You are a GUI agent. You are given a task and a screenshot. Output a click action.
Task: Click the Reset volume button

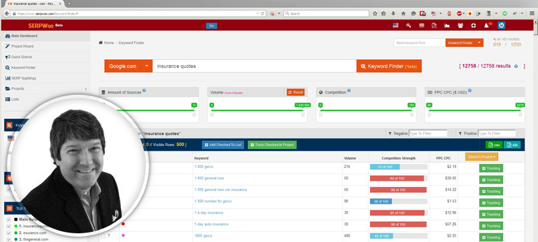tap(296, 93)
